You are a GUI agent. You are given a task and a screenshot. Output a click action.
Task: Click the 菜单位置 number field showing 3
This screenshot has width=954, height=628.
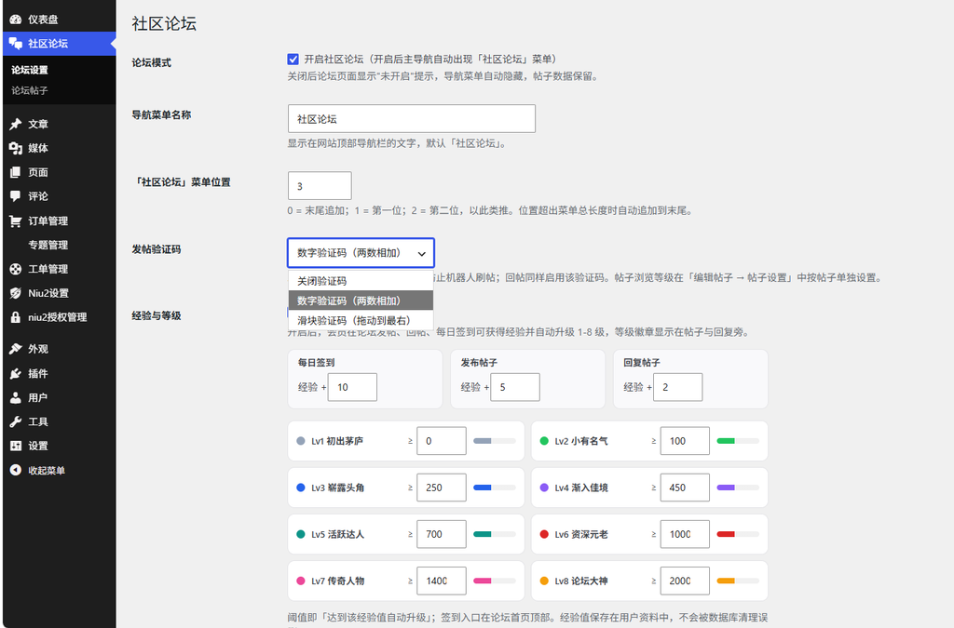(x=320, y=186)
